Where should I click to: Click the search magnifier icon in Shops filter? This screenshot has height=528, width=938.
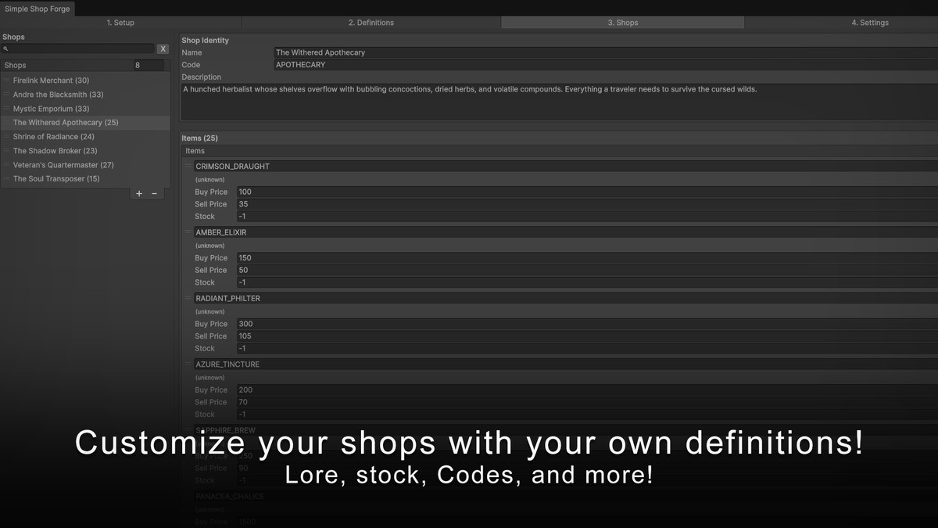6,48
